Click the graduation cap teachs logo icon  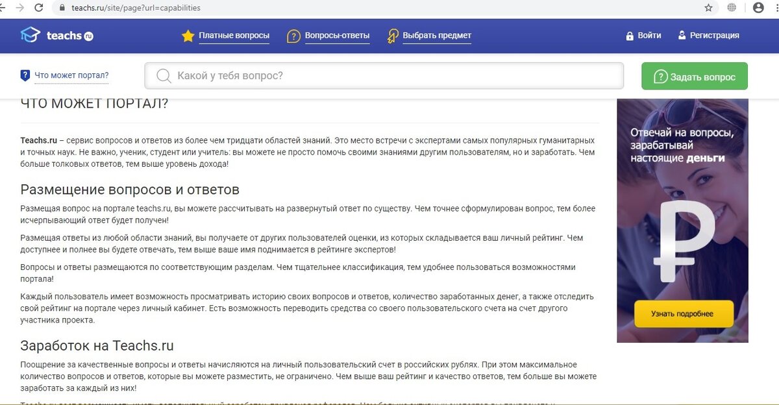pos(30,35)
